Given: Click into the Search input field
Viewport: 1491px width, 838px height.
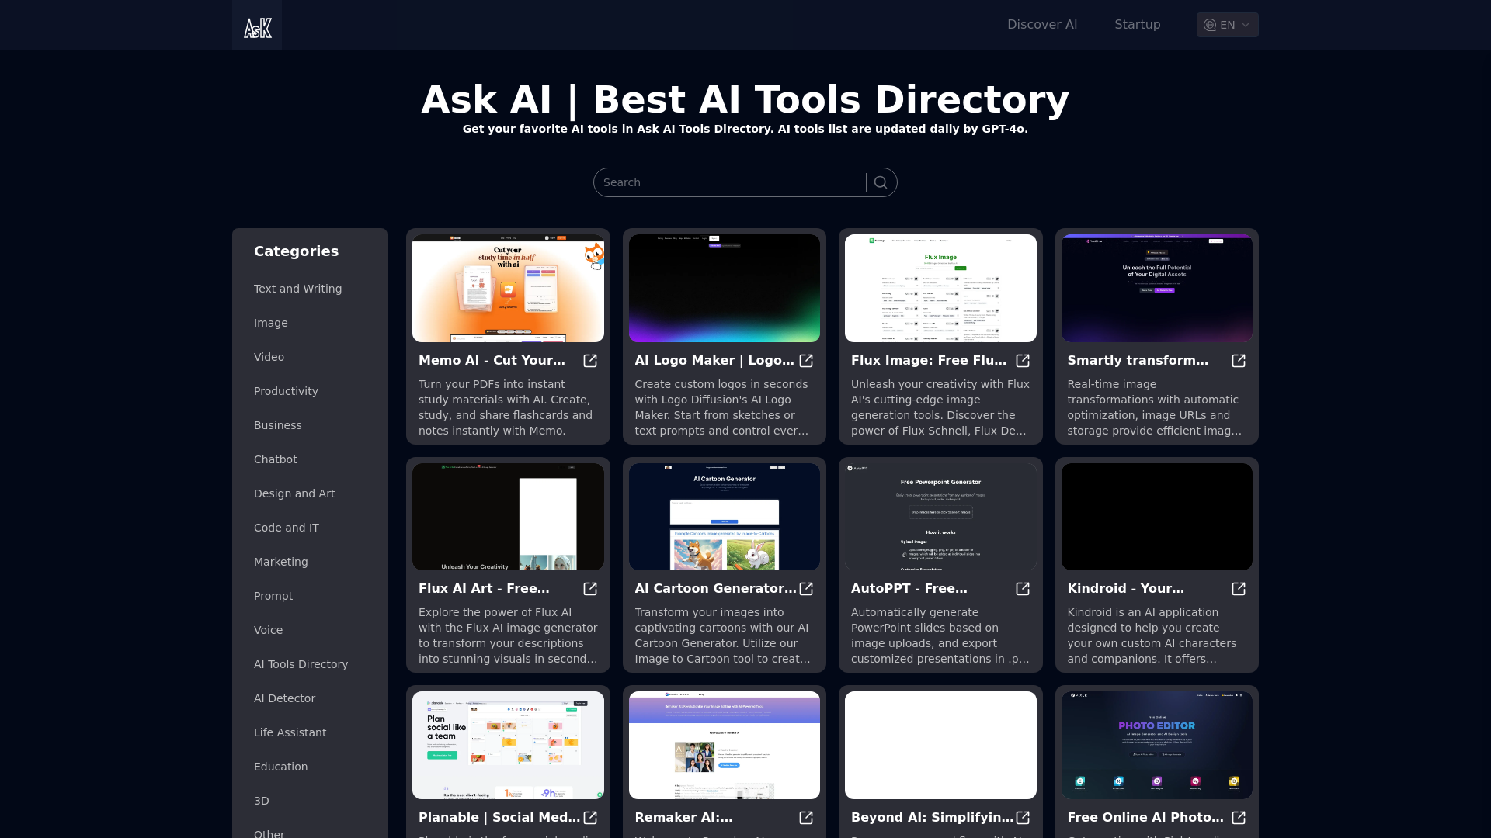Looking at the screenshot, I should 730,182.
